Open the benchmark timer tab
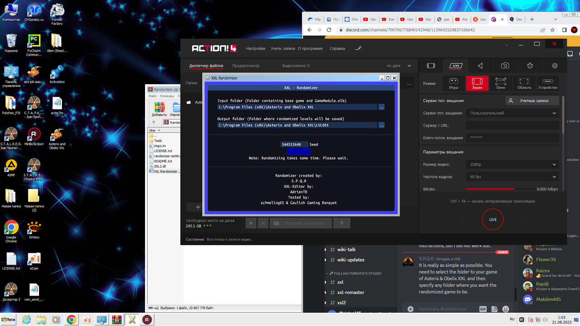Screen dimensions: 580x326 tap(530, 66)
